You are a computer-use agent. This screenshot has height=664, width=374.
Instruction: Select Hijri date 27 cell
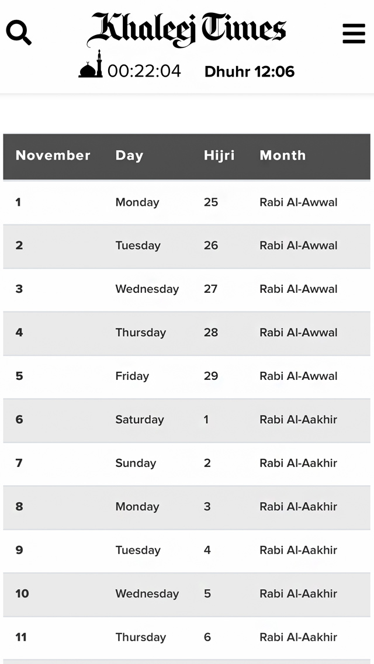(211, 289)
